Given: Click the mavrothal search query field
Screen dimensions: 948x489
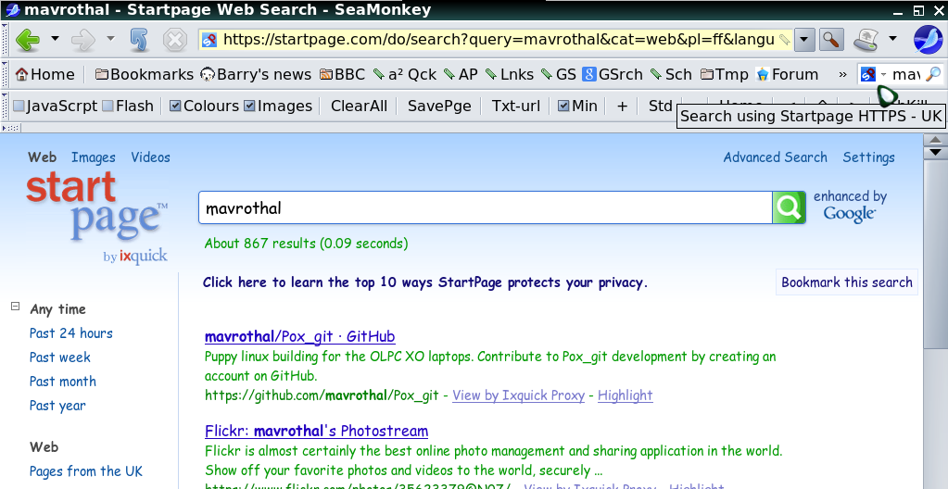Looking at the screenshot, I should pos(486,208).
